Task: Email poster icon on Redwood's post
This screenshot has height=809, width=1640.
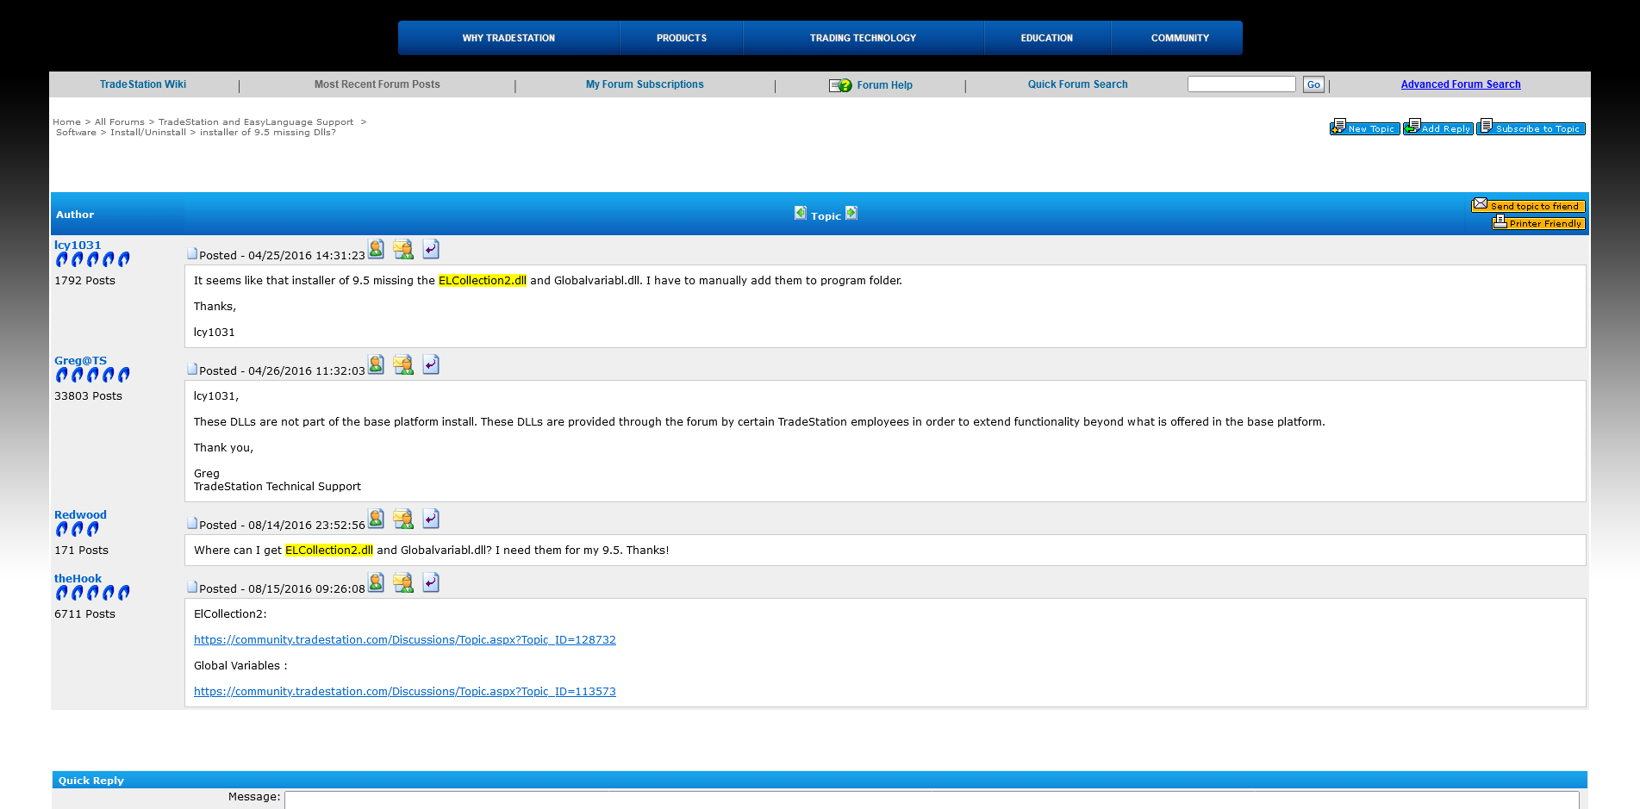Action: (x=402, y=519)
